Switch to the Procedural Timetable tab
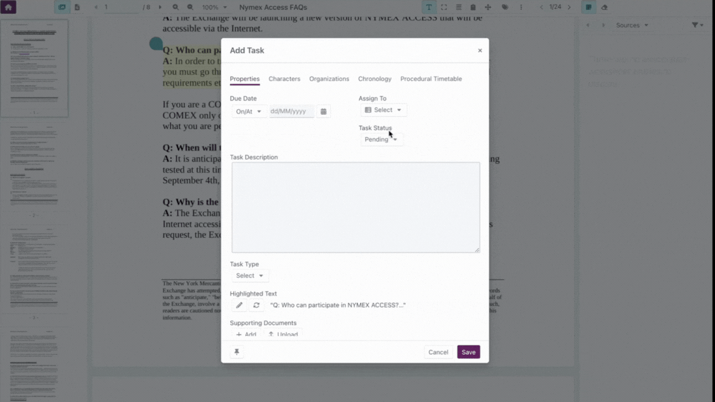 pos(431,79)
